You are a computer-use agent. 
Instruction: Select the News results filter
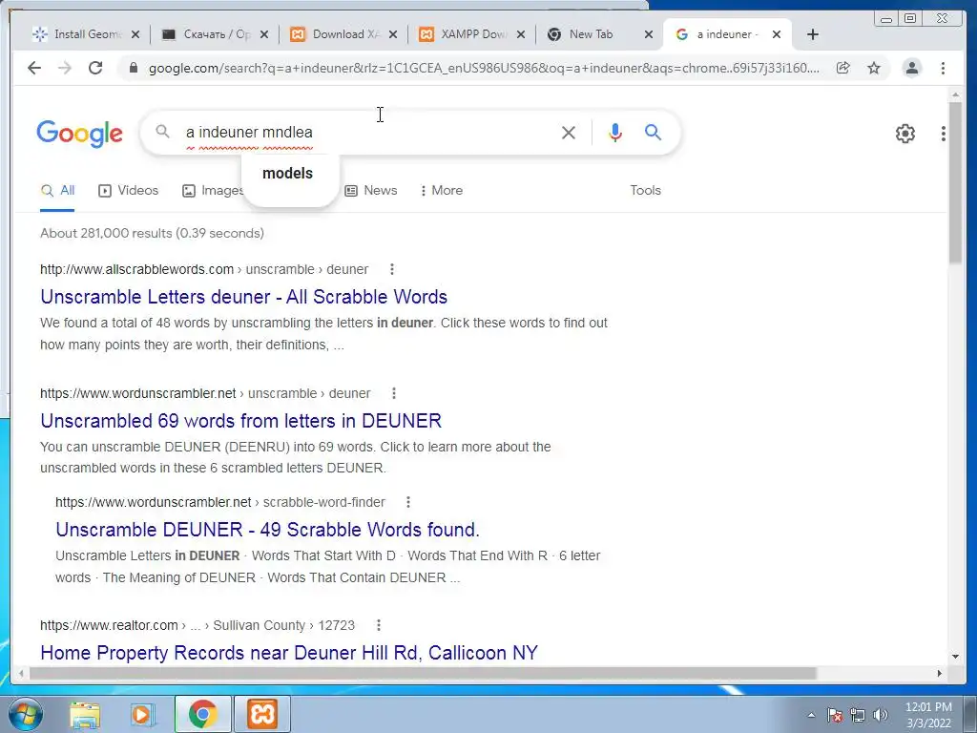[x=371, y=191]
